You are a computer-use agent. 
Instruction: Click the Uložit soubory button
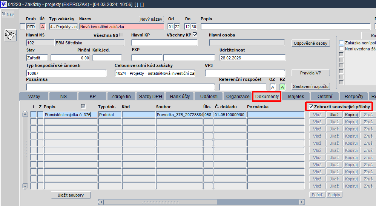(x=71, y=195)
